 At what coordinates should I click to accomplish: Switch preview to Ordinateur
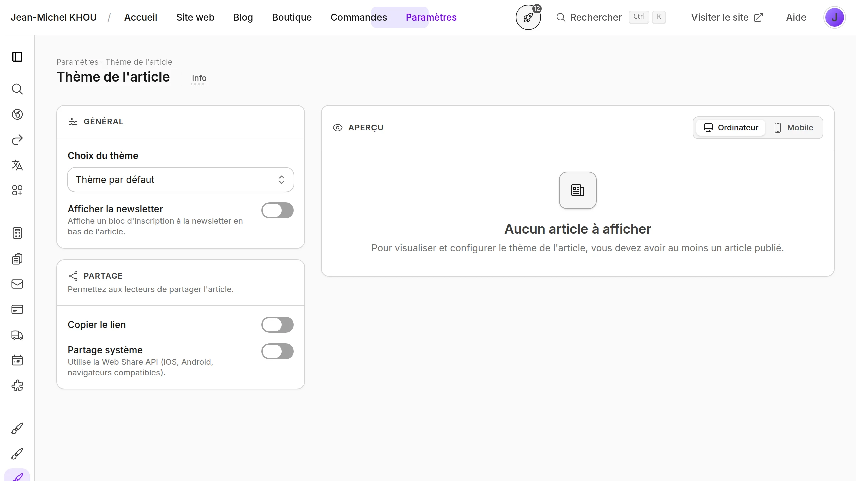pos(731,128)
